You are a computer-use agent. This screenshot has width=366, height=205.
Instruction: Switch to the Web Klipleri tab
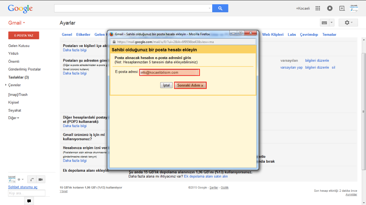[273, 35]
